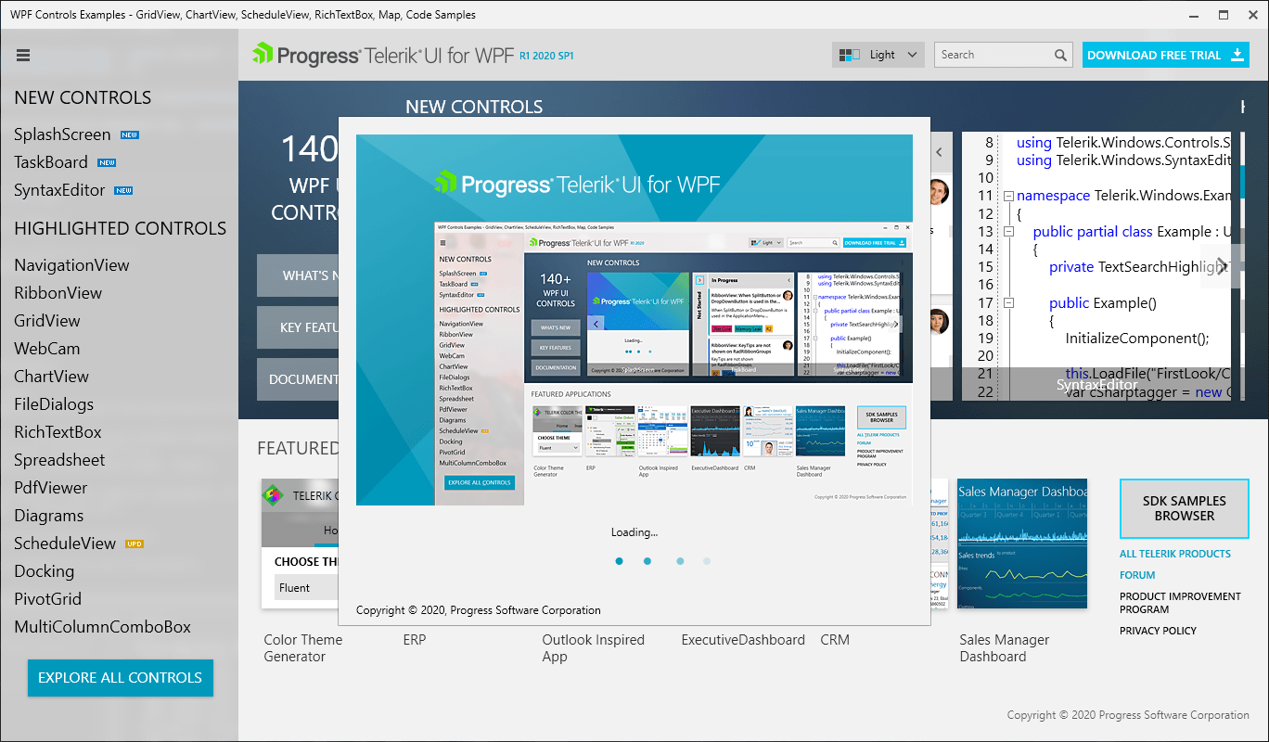Viewport: 1269px width, 742px height.
Task: Select SyntaxEditor in the sidebar
Action: 59,190
